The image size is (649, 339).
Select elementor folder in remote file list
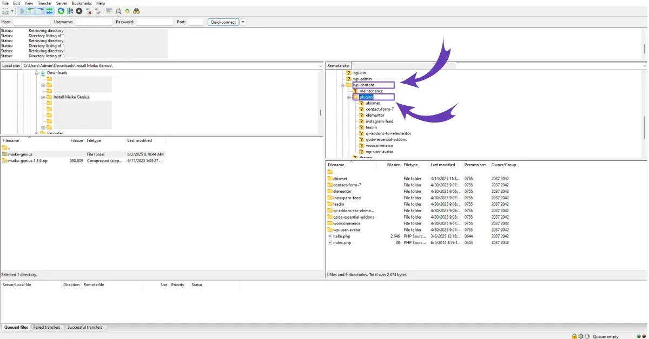[342, 192]
